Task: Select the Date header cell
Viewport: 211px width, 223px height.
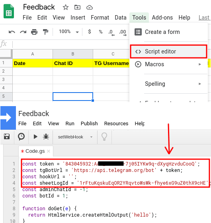Action: point(33,63)
